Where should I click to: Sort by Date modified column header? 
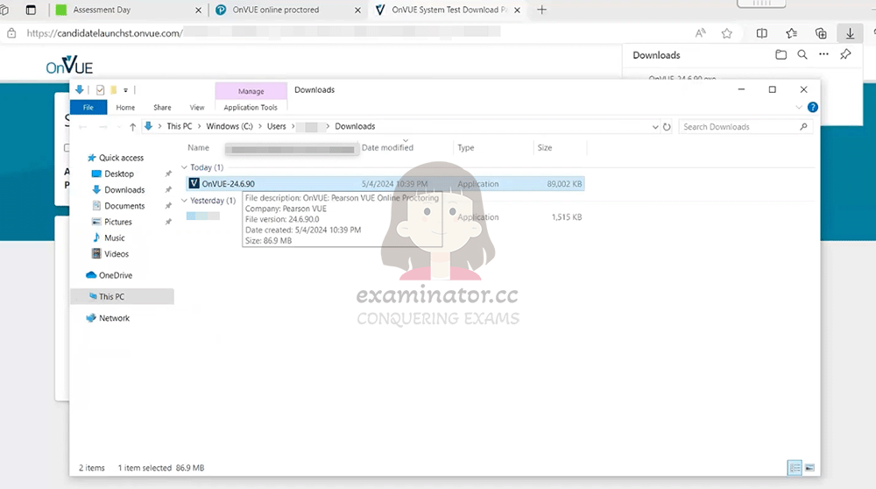click(x=387, y=147)
